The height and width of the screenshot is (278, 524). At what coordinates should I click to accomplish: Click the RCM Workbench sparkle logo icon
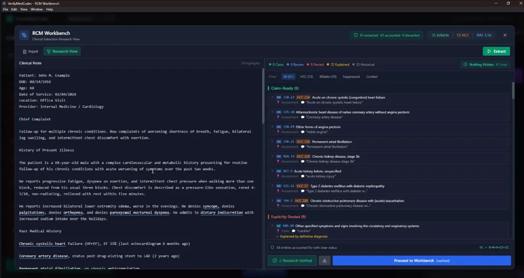(x=24, y=35)
